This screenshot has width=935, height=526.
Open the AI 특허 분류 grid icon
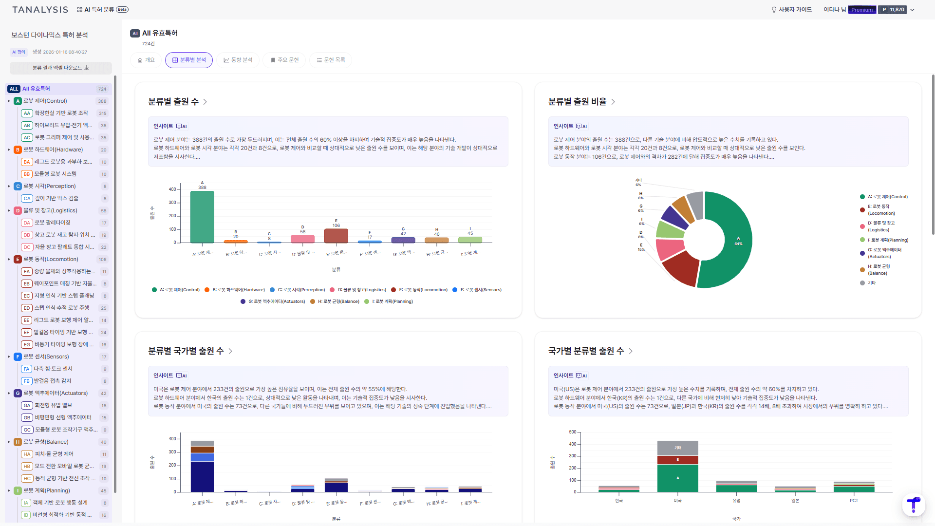79,10
